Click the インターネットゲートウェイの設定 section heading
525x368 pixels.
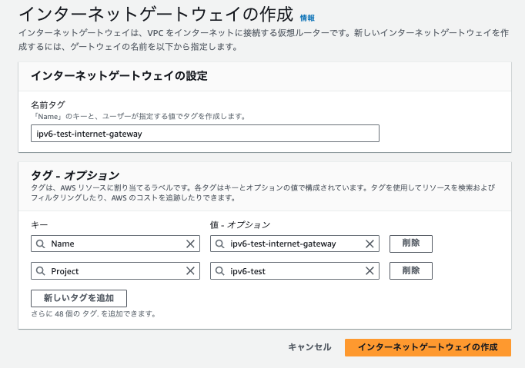coord(119,76)
